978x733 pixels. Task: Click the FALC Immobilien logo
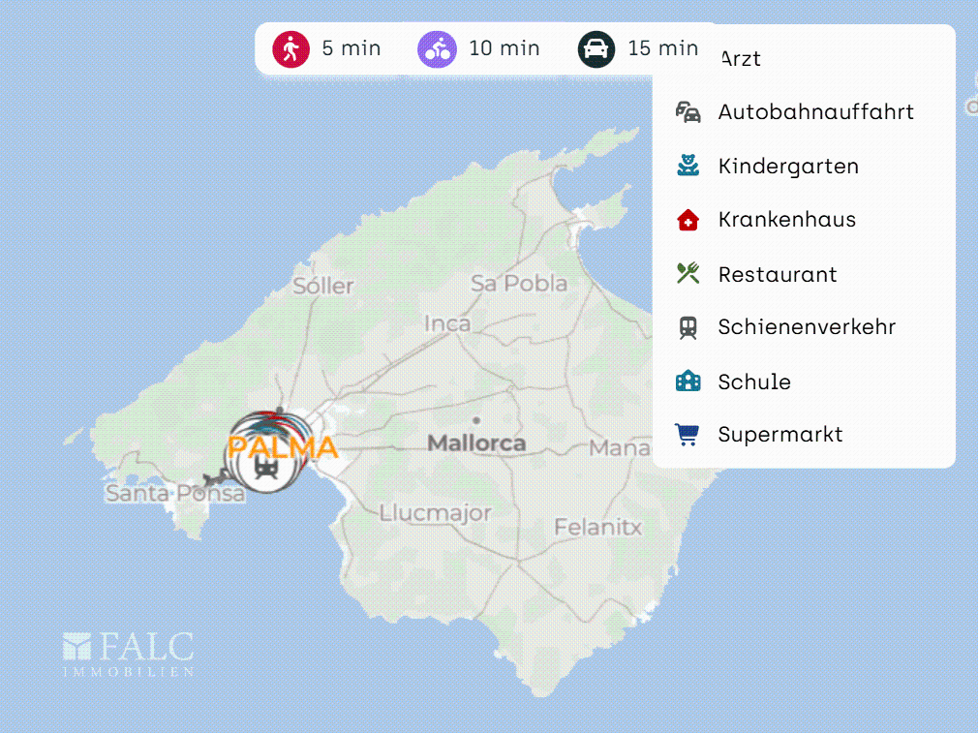pyautogui.click(x=129, y=655)
